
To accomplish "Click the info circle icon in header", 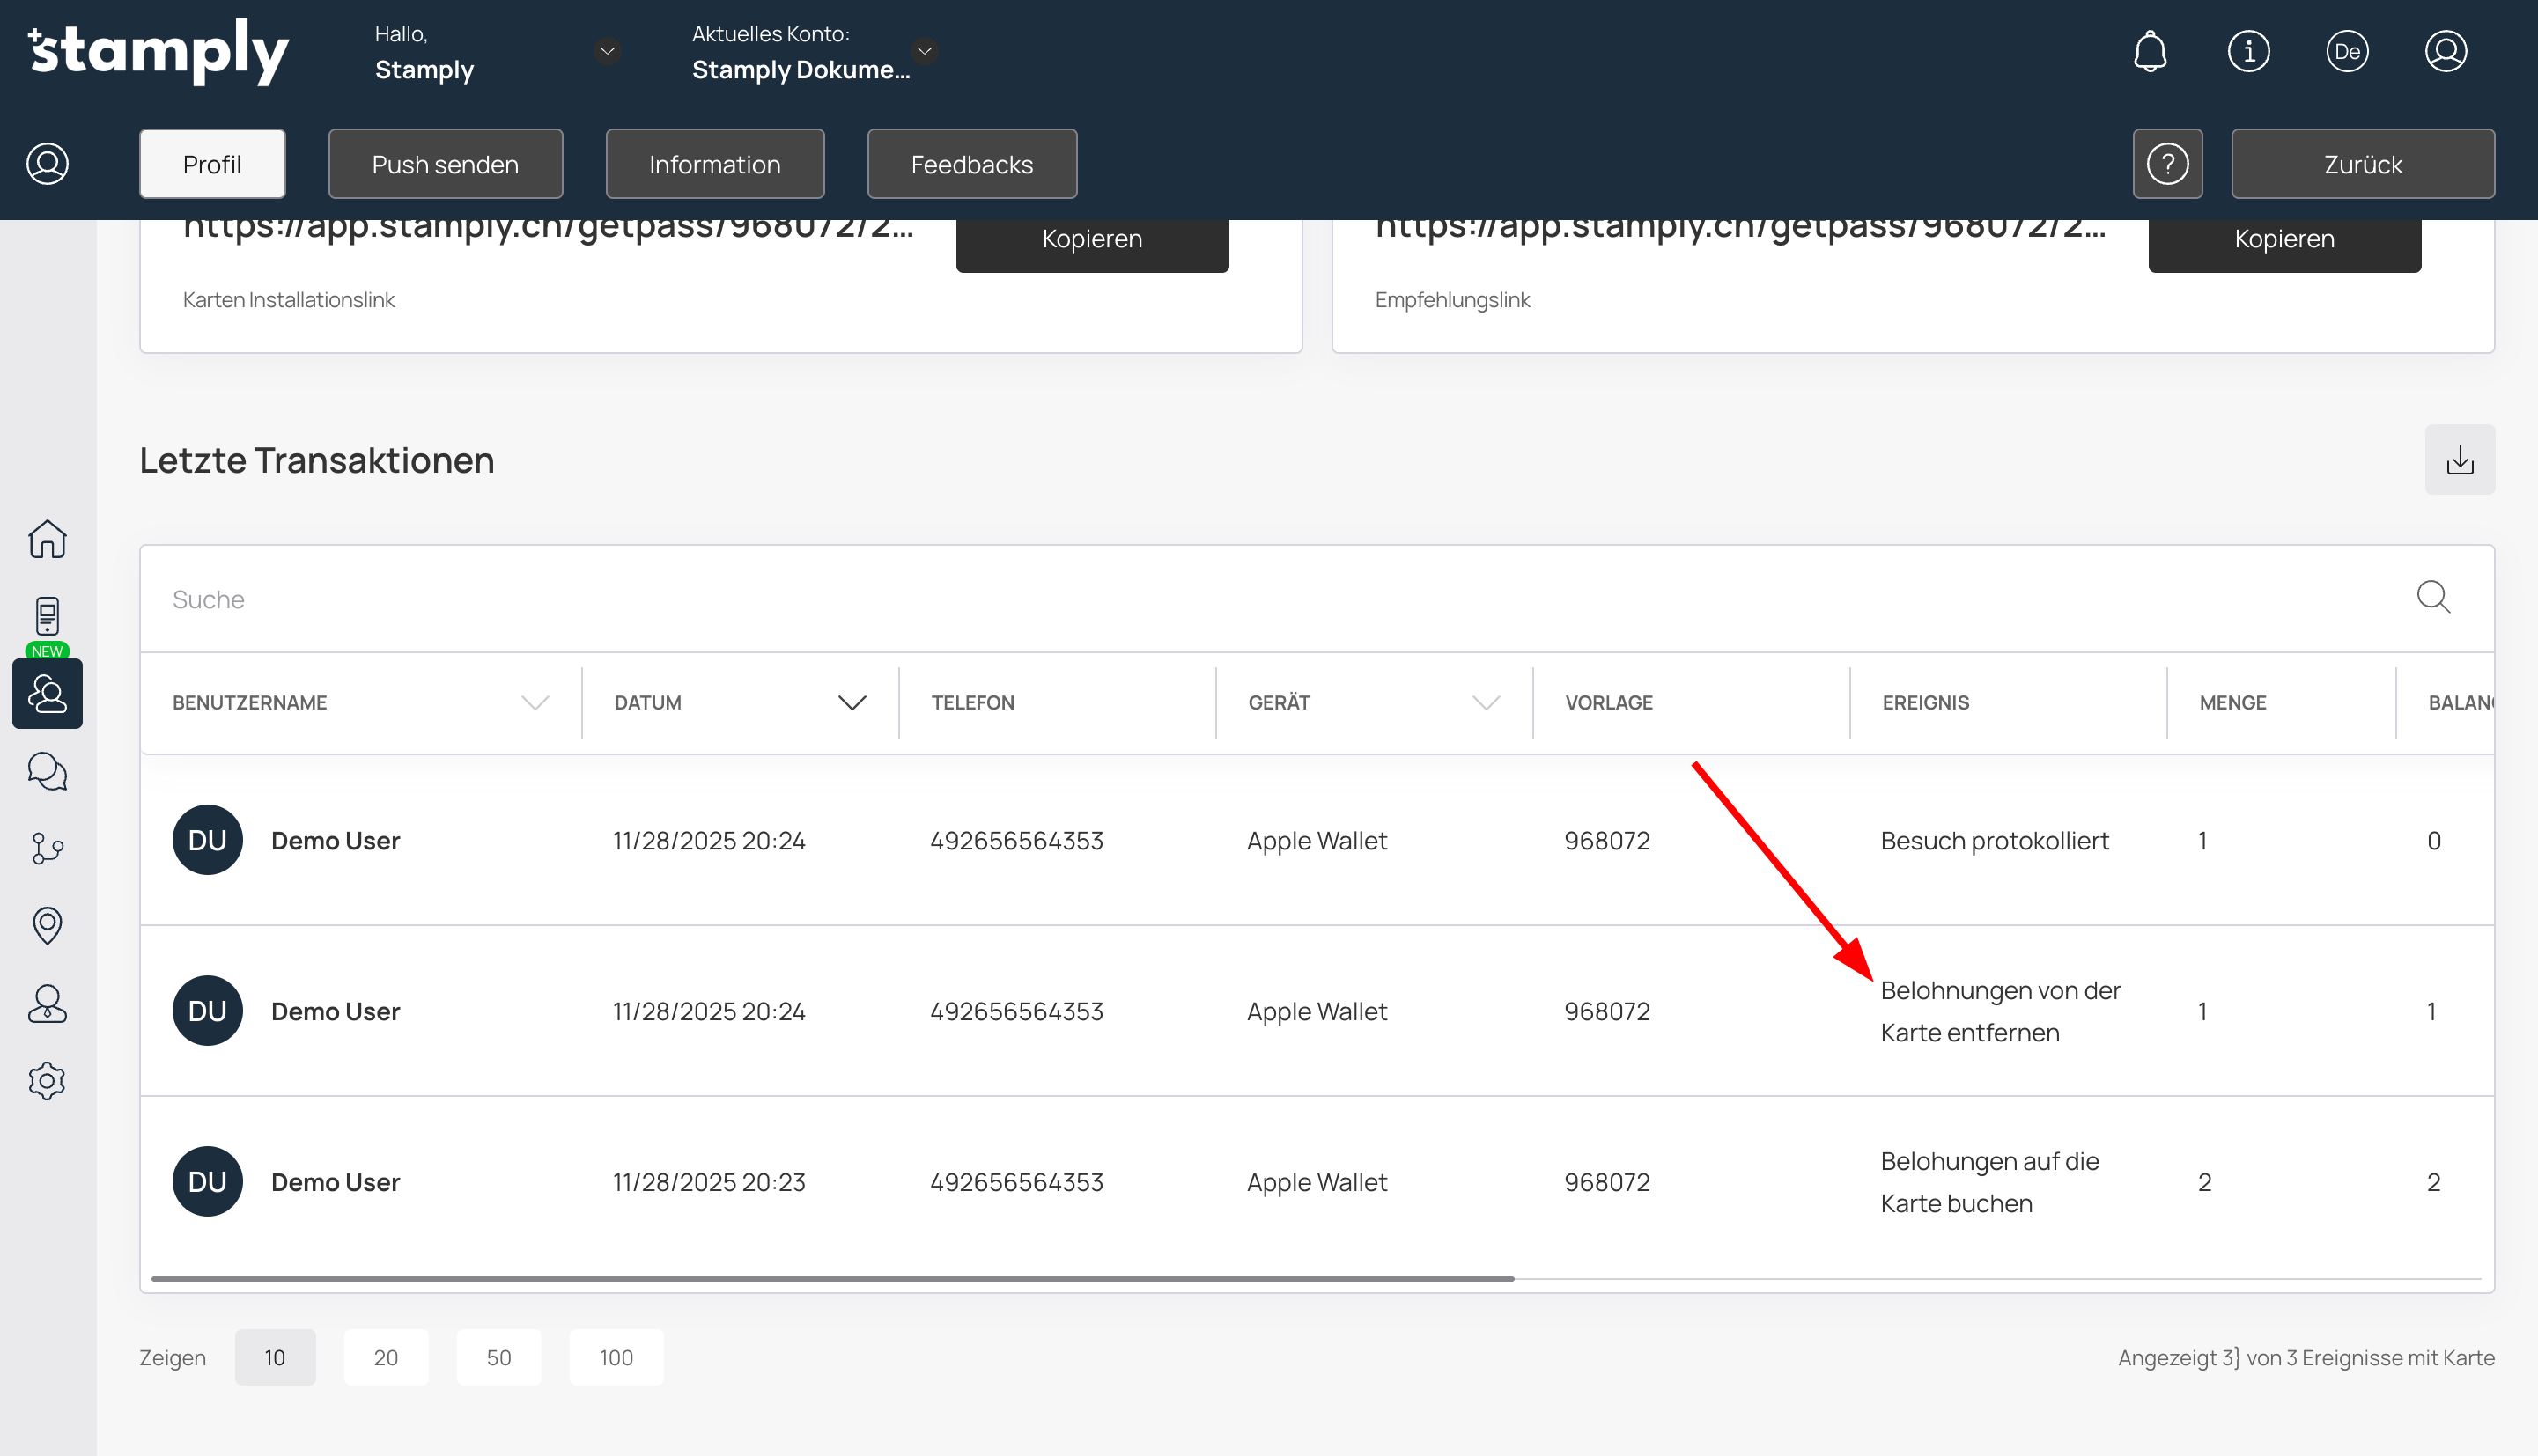I will click(x=2248, y=52).
